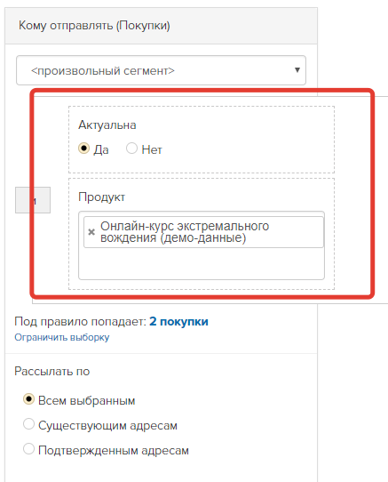The height and width of the screenshot is (482, 388).
Task: Click the Продукт condition label
Action: [101, 197]
